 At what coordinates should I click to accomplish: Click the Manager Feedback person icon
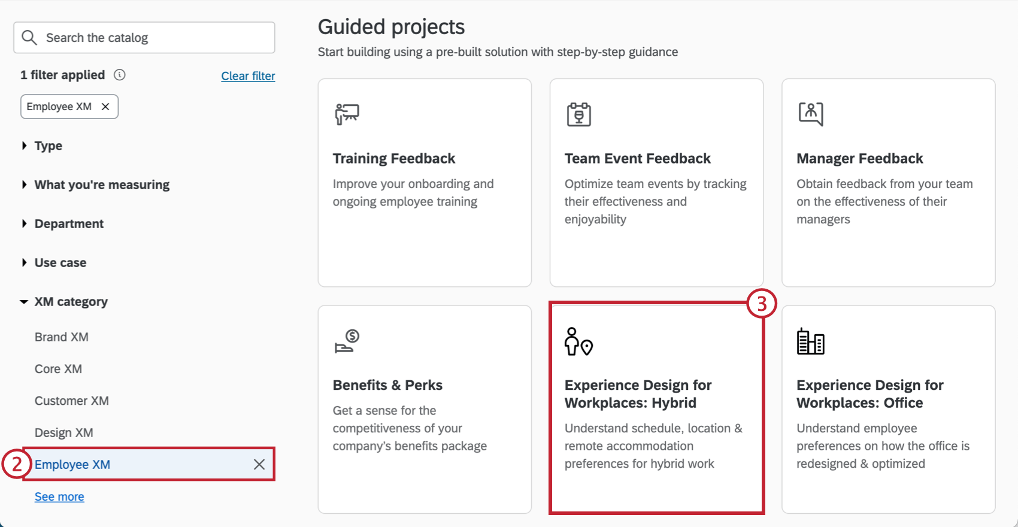pyautogui.click(x=811, y=113)
